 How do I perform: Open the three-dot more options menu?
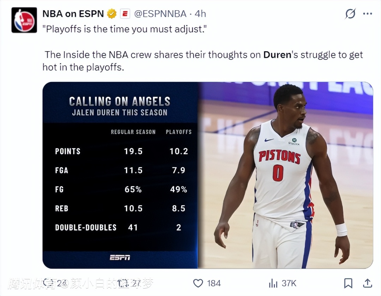(x=367, y=14)
